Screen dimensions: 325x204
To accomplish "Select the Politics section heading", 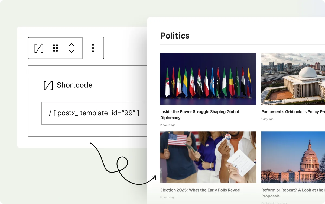I will click(175, 36).
